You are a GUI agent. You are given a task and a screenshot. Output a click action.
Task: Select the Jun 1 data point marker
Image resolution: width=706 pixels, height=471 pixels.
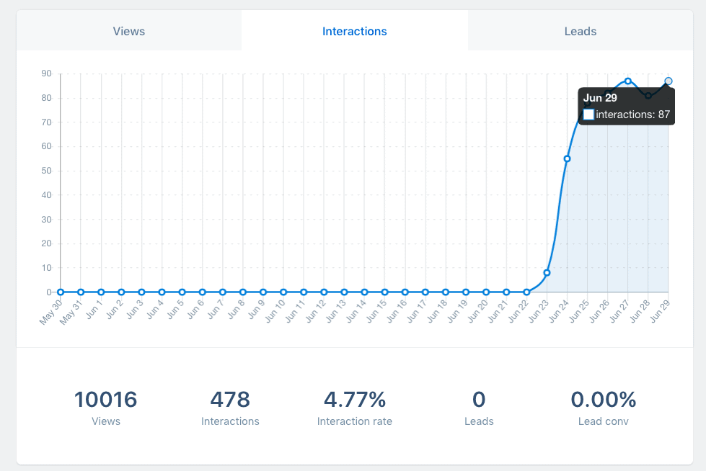(101, 292)
